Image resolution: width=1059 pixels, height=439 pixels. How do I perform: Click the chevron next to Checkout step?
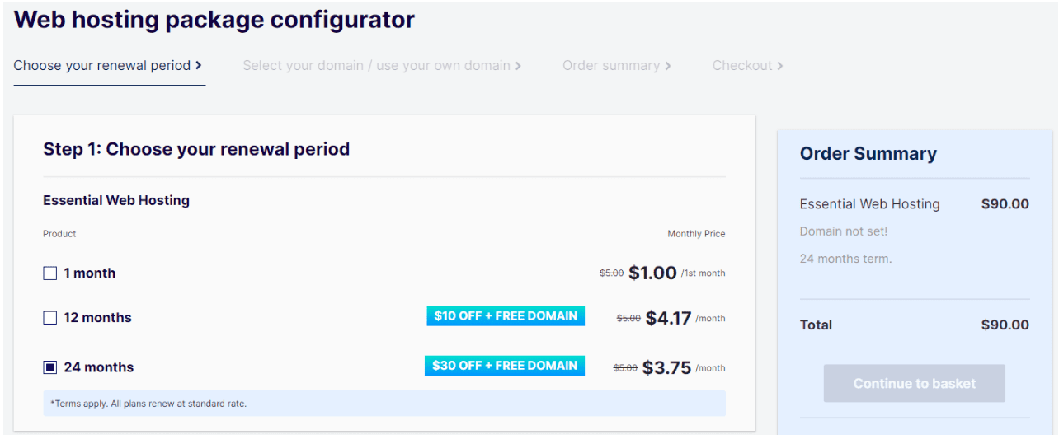(x=779, y=66)
